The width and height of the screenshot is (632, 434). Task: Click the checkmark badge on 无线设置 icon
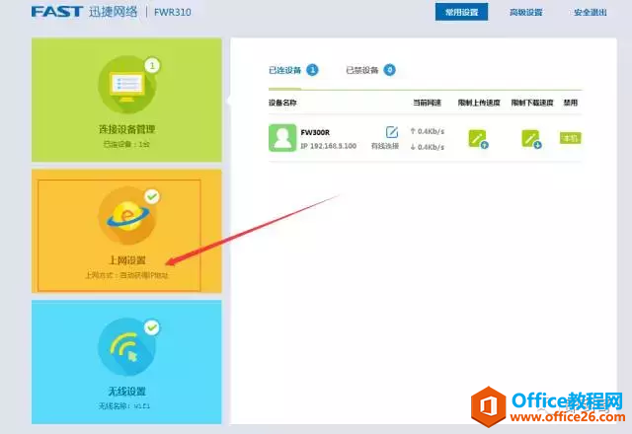click(152, 327)
